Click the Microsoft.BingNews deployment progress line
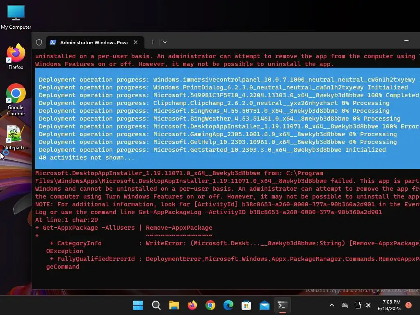This screenshot has height=315, width=420. [x=214, y=111]
